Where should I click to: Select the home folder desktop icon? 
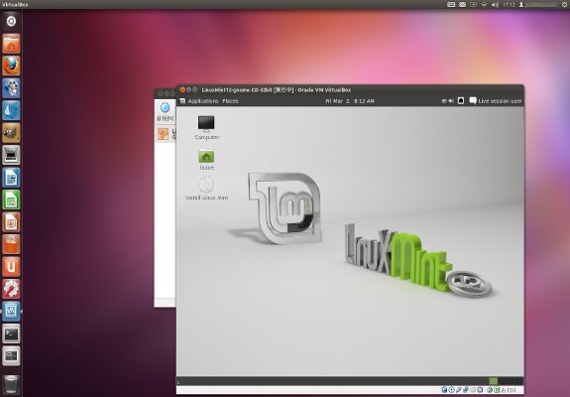click(x=206, y=160)
